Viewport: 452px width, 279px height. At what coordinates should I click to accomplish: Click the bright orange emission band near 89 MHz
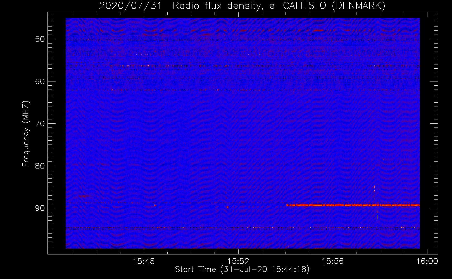(353, 205)
